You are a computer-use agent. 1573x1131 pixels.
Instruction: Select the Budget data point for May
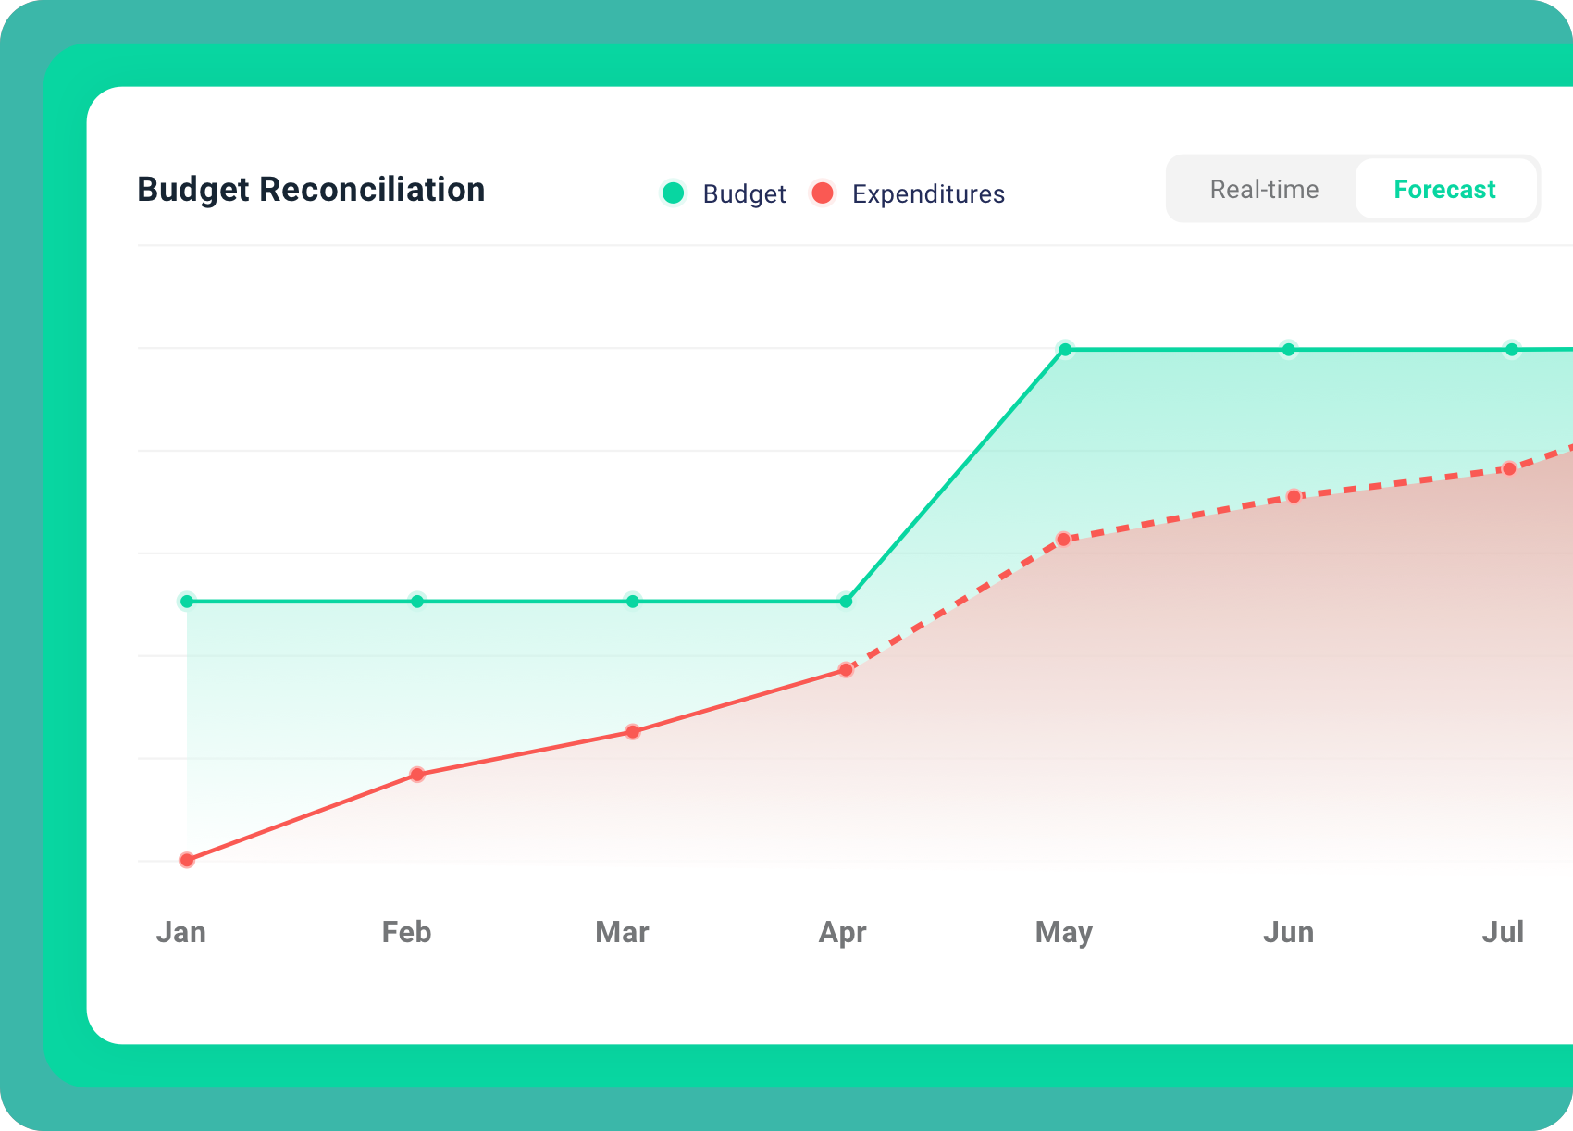[x=1065, y=350]
